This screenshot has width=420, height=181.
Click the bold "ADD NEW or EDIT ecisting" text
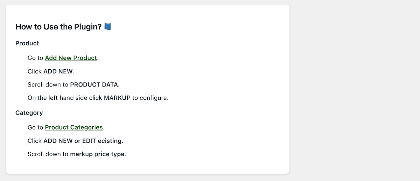pyautogui.click(x=83, y=141)
